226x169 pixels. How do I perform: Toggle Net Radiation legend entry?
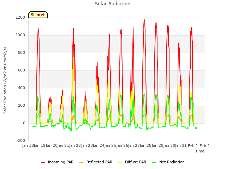(x=168, y=162)
